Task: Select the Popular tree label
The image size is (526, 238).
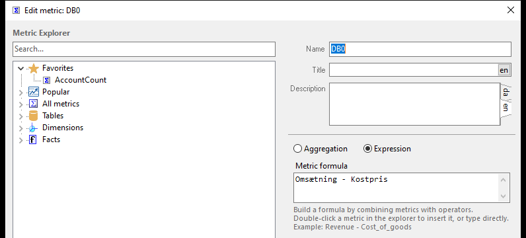Action: [x=56, y=92]
